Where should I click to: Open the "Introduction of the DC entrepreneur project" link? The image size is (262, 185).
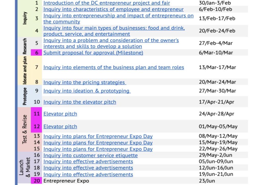pyautogui.click(x=106, y=3)
